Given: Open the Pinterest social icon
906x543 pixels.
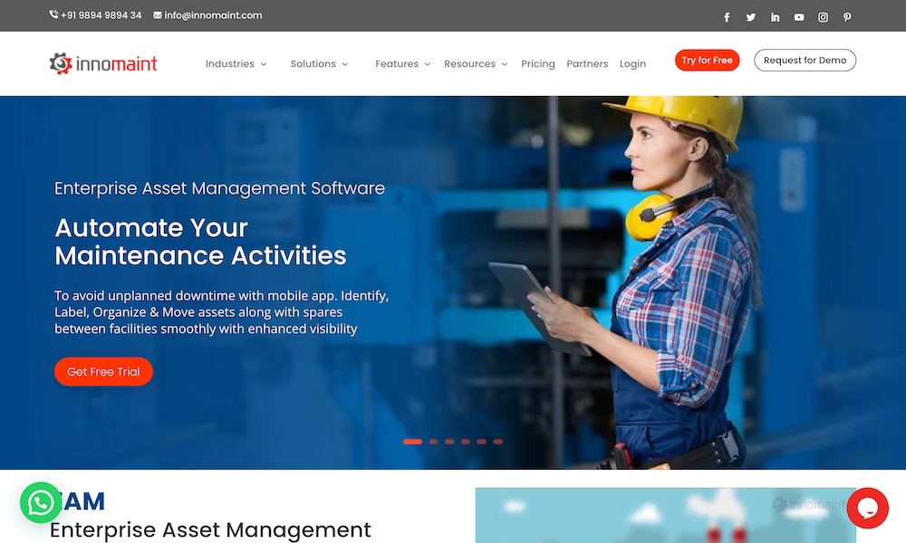Looking at the screenshot, I should (x=847, y=17).
